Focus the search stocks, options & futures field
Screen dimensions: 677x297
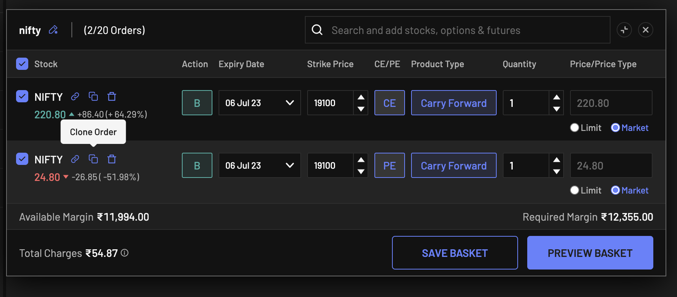(x=458, y=30)
